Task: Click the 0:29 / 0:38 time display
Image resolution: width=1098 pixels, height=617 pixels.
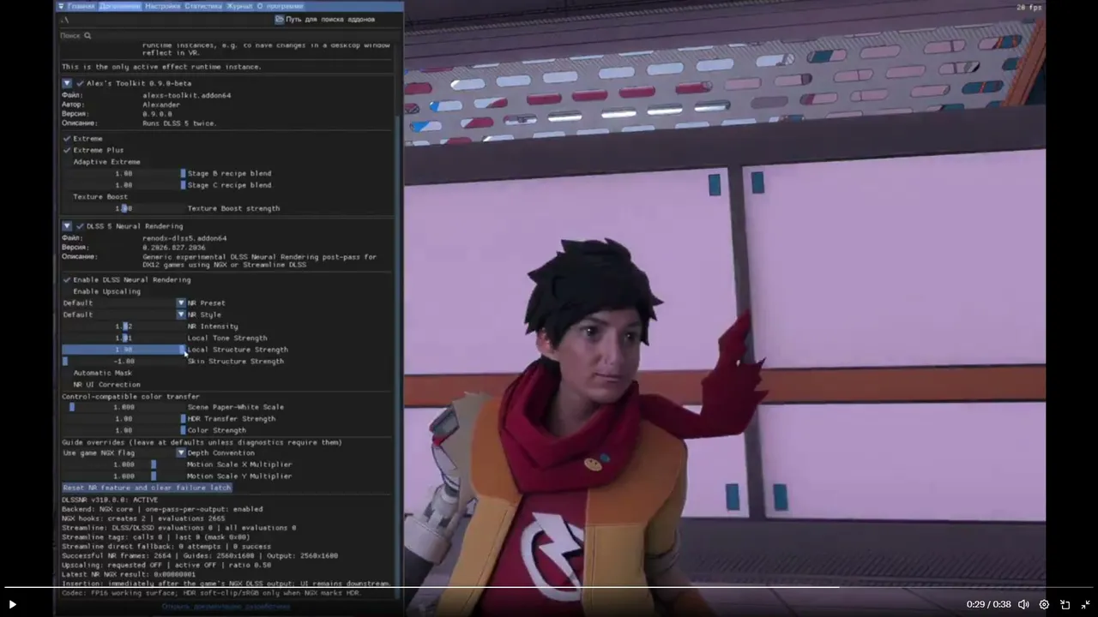Action: point(989,604)
